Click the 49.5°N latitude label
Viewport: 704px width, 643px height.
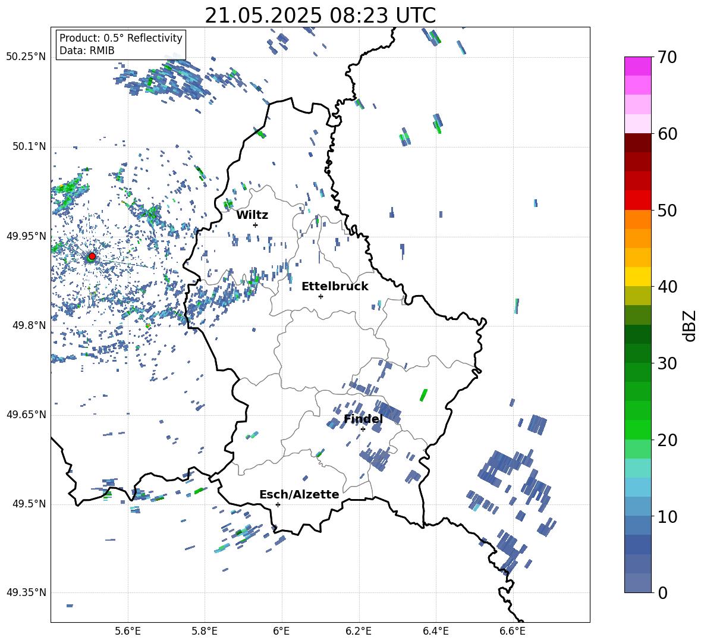[29, 504]
